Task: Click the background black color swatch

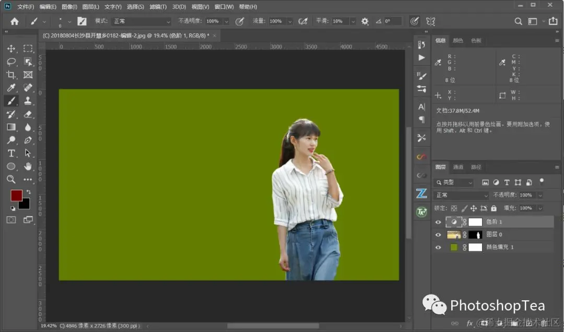Action: pos(25,205)
